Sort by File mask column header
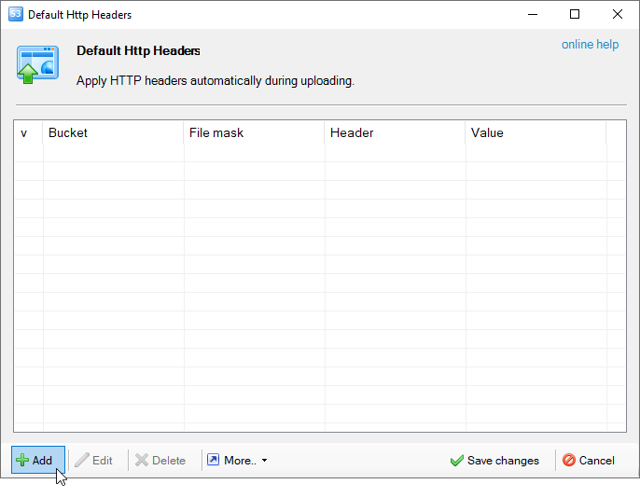This screenshot has height=498, width=640. pos(254,132)
